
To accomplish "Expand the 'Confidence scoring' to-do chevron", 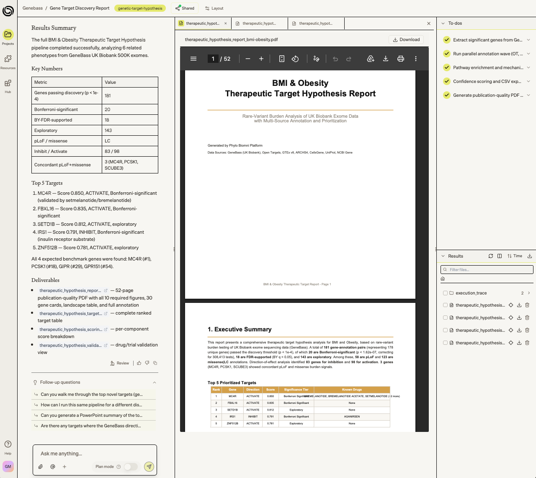I will (x=528, y=81).
